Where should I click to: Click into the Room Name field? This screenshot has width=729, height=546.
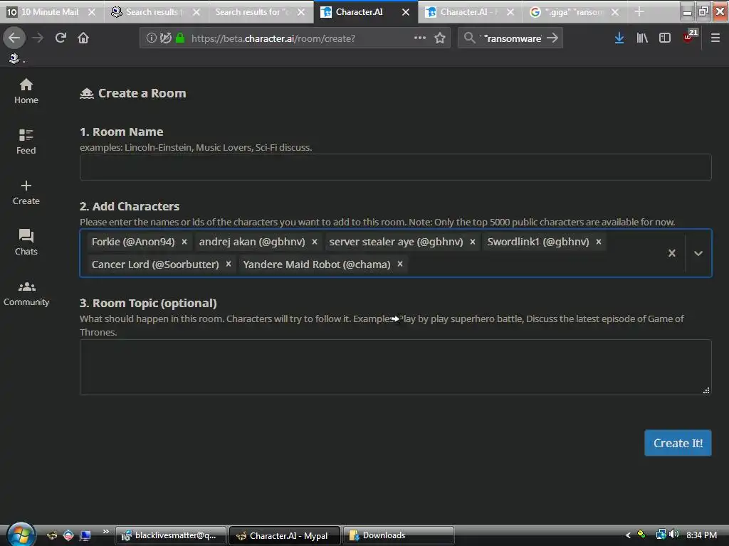pyautogui.click(x=395, y=166)
